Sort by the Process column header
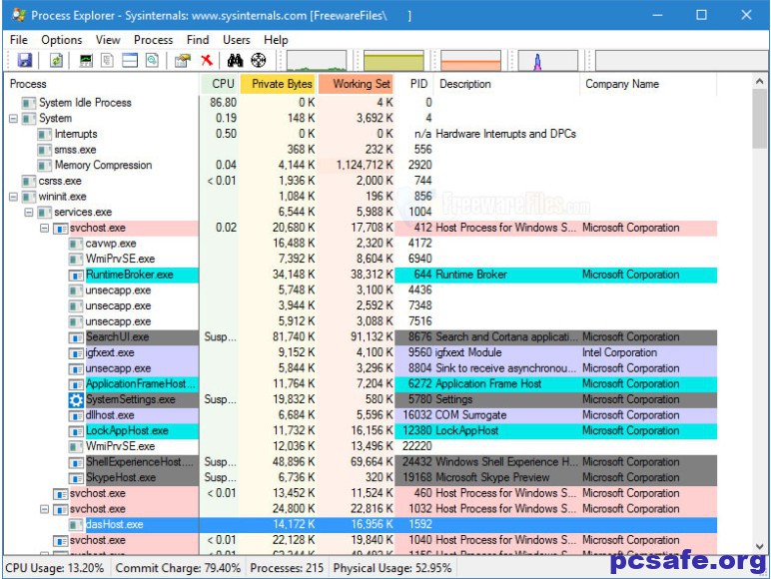Viewport: 771px width, 579px height. pos(102,84)
